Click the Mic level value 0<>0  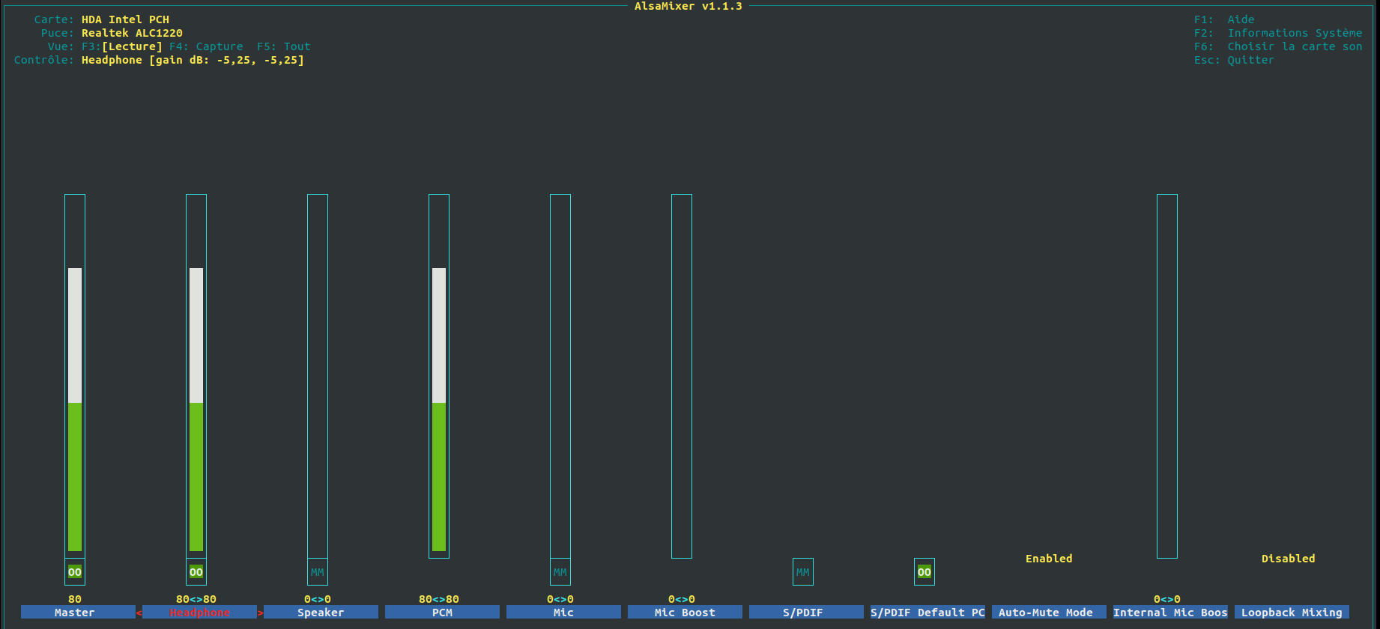point(560,599)
